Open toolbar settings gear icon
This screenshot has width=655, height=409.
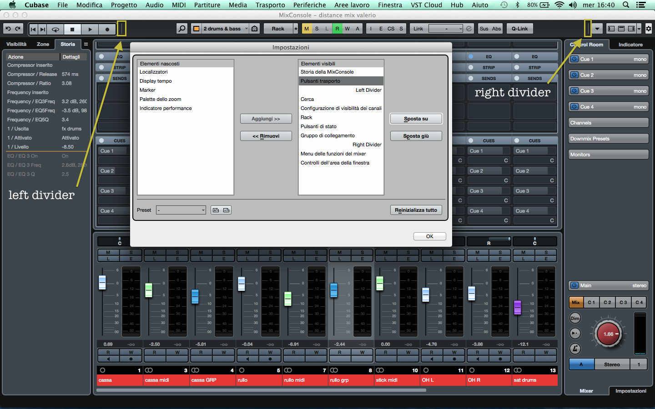(649, 29)
